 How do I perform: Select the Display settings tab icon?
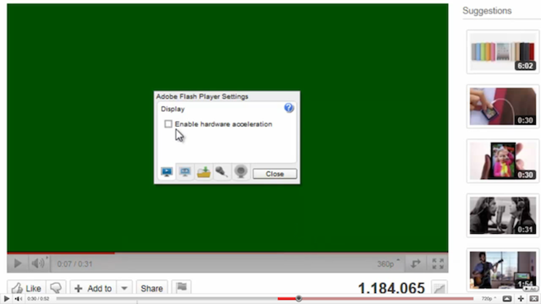pos(167,172)
